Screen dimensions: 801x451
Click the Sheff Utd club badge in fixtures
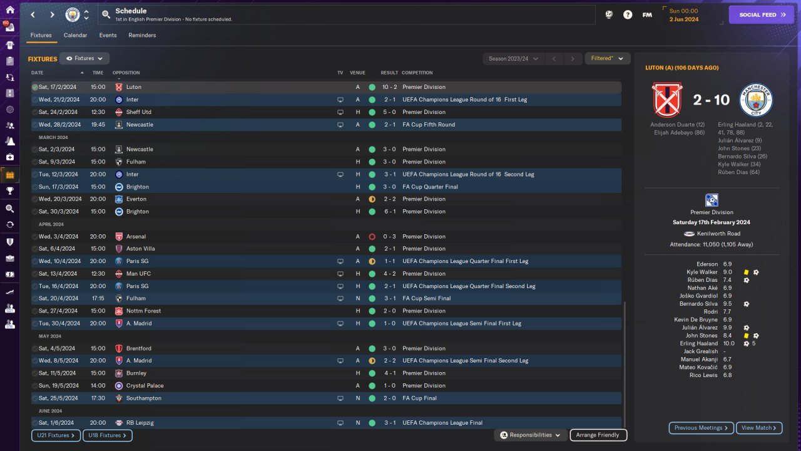(x=119, y=112)
